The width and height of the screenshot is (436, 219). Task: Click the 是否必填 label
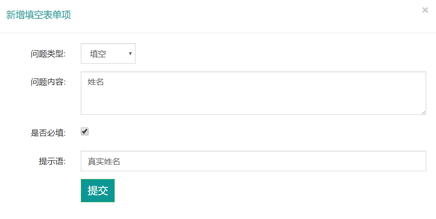point(48,133)
